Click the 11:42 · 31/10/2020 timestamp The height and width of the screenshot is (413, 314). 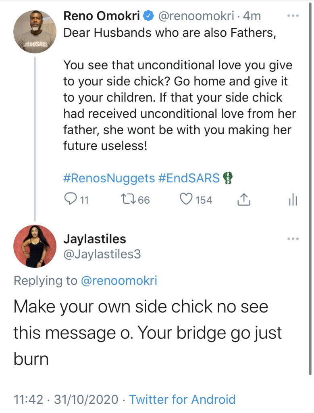coord(66,399)
